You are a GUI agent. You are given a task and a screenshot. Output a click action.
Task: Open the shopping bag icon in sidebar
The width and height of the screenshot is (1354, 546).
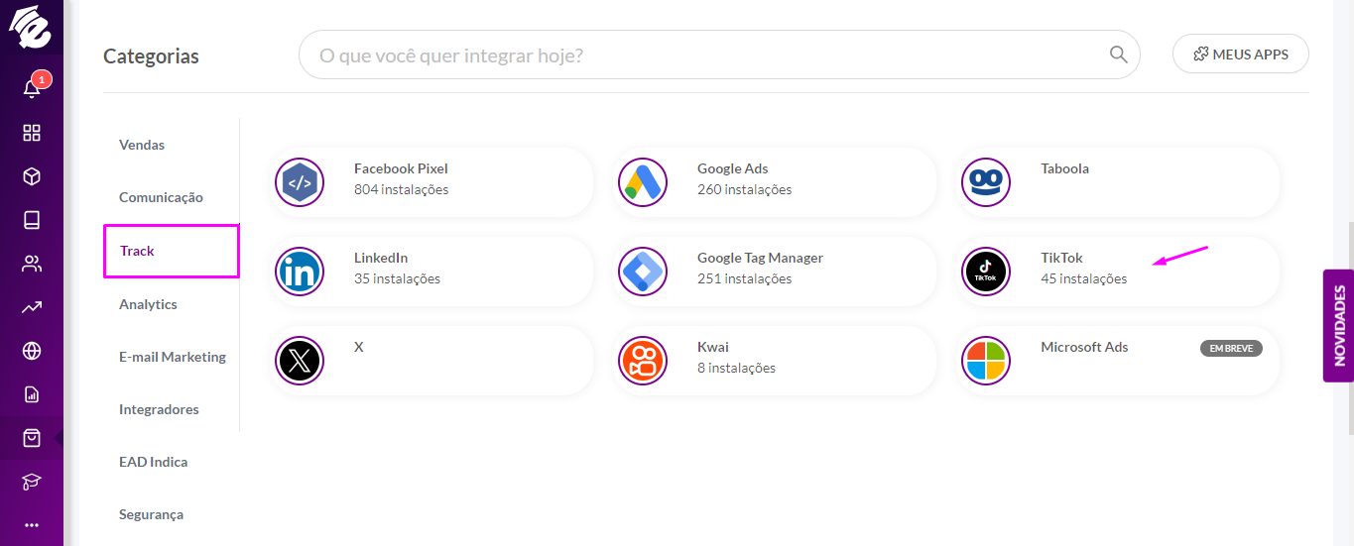tap(32, 438)
